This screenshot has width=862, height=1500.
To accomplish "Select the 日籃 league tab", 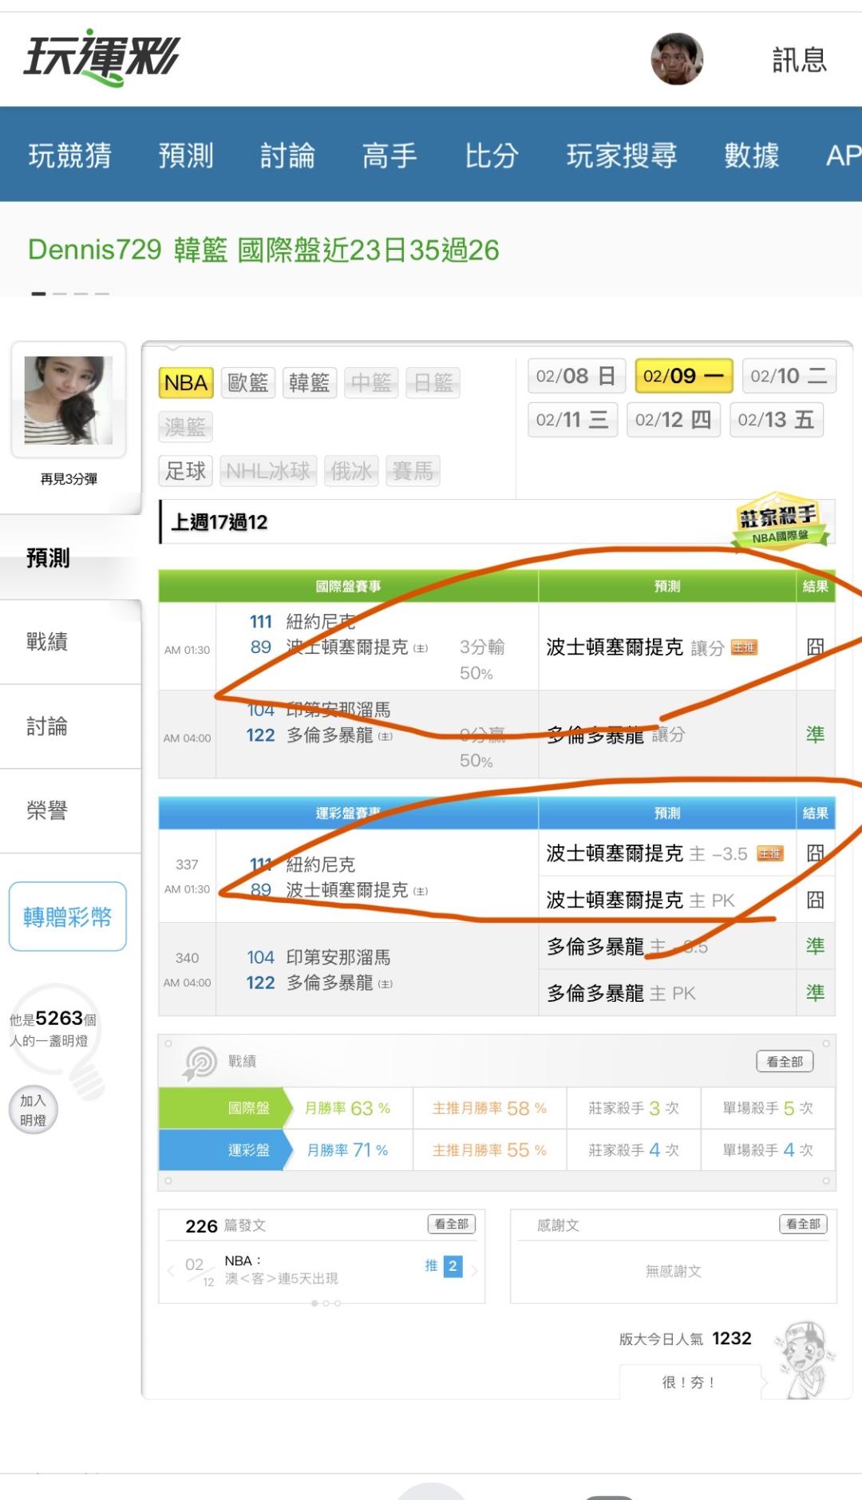I will 433,383.
